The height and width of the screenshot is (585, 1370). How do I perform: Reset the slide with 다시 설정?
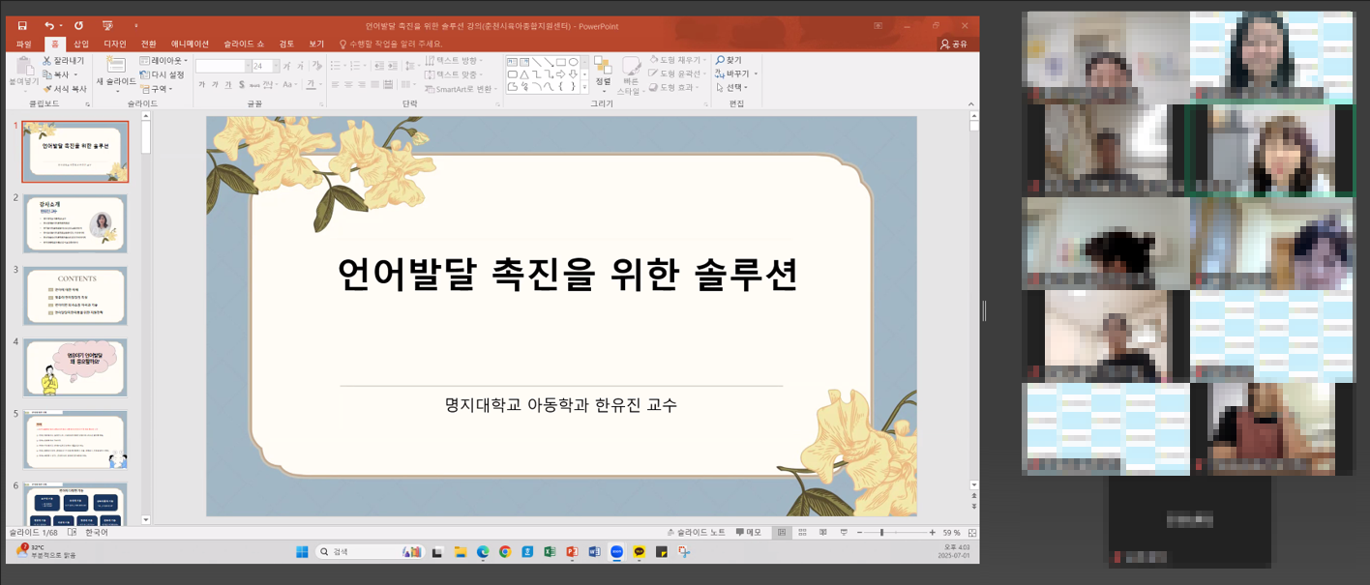[x=162, y=74]
